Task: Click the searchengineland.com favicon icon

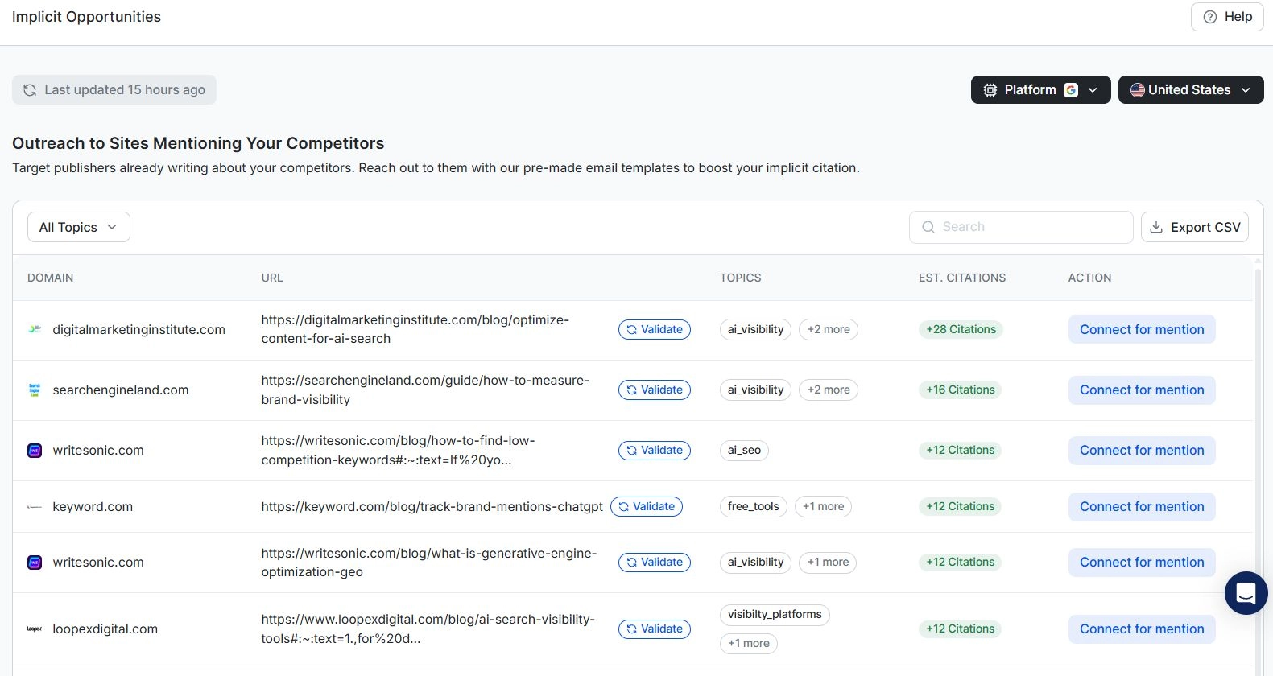Action: click(35, 390)
